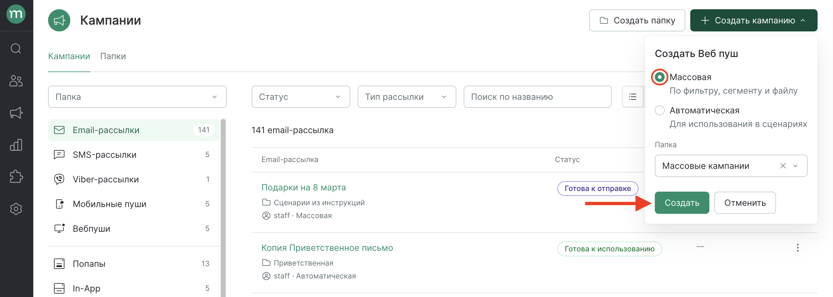Viewport: 833px width, 297px height.
Task: Click the phone icon of Мобильные пуши
Action: pyautogui.click(x=59, y=204)
